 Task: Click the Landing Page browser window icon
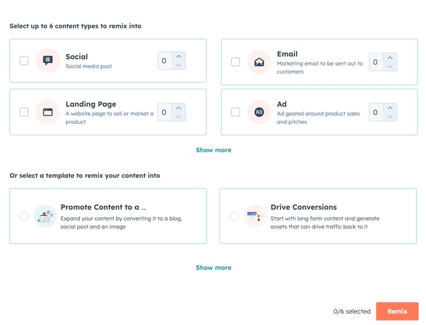(x=48, y=112)
